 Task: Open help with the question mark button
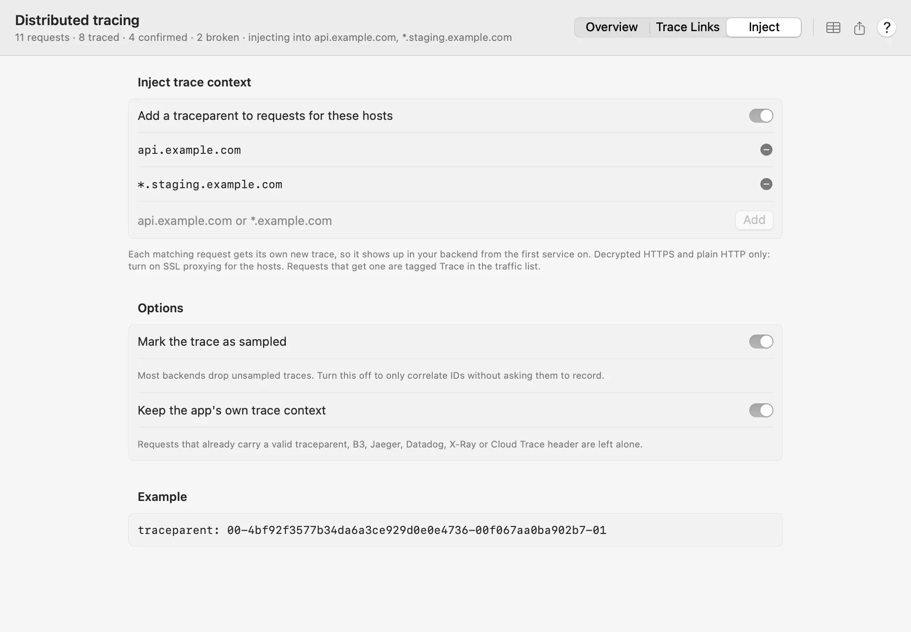(886, 28)
